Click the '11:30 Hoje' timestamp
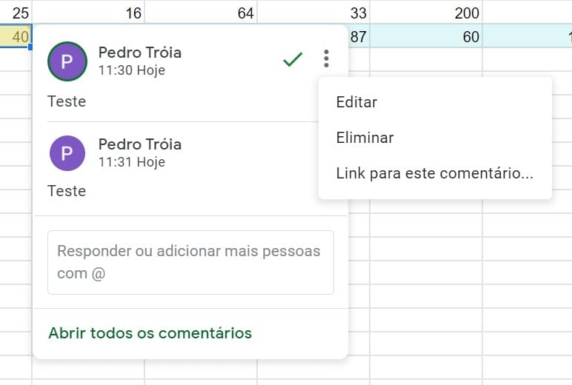The width and height of the screenshot is (572, 385). [x=132, y=71]
